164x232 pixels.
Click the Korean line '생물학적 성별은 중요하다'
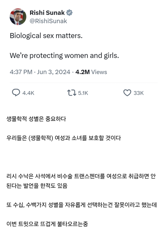(36, 119)
